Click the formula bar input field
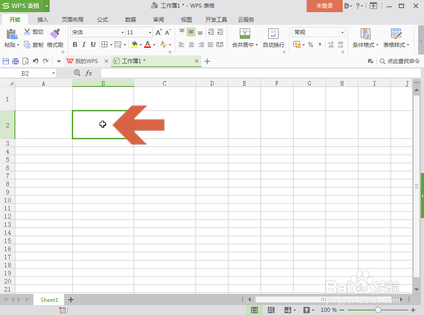The width and height of the screenshot is (424, 315). 261,73
